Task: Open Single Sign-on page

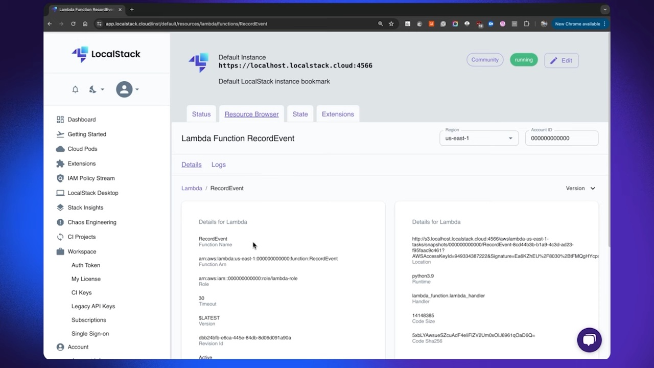Action: pos(90,334)
